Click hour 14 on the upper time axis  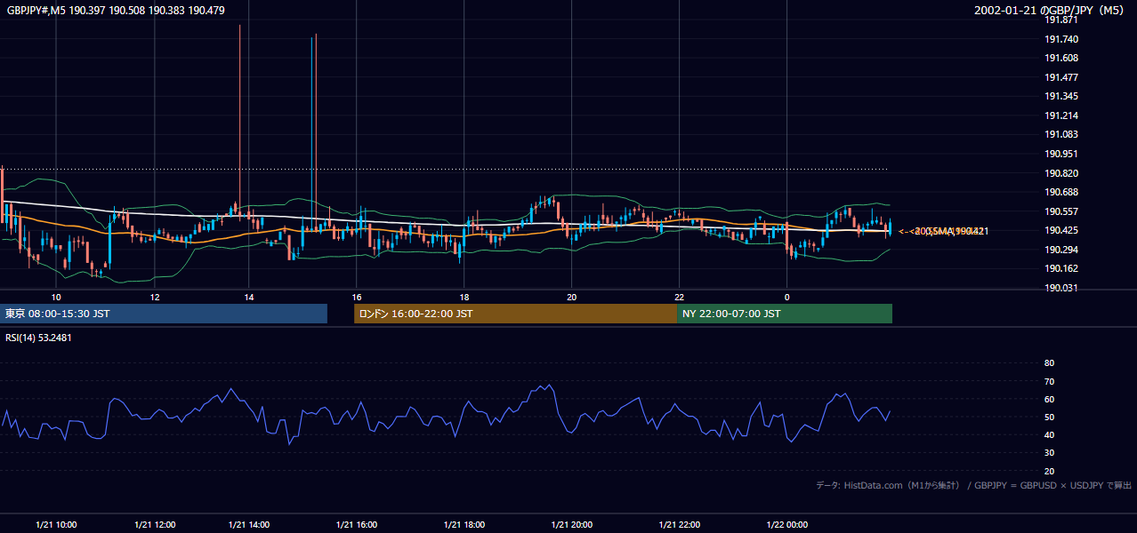tap(249, 297)
